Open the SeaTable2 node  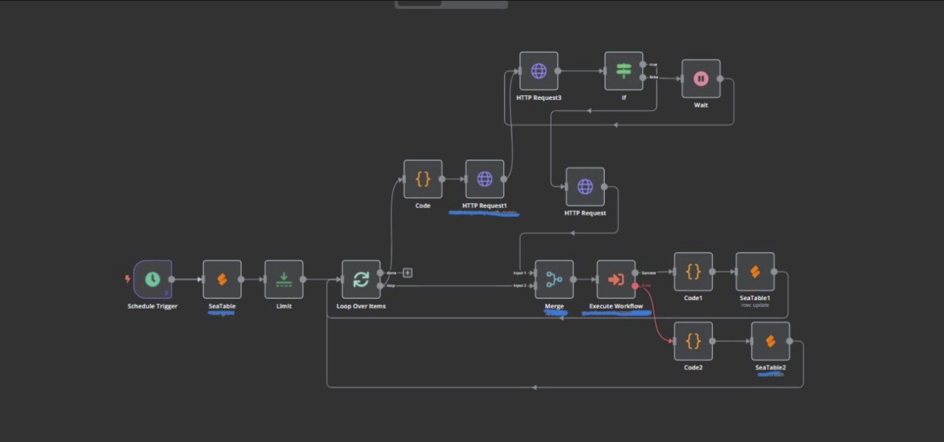(771, 341)
